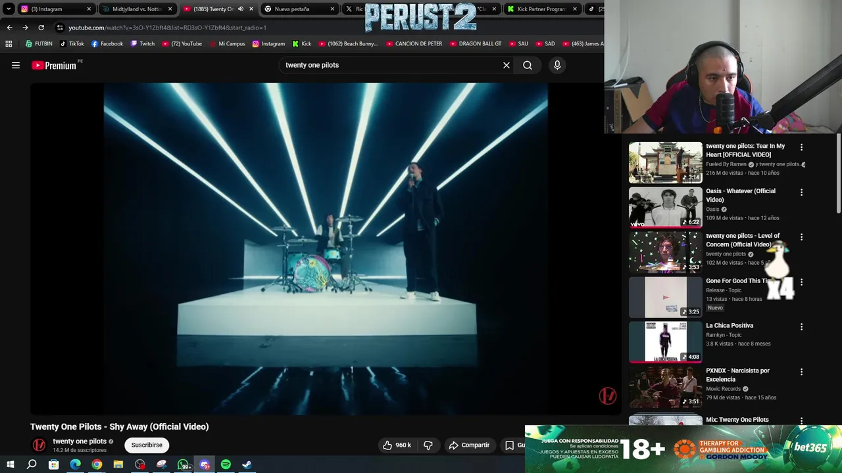Open the tab search dropdown arrow
The width and height of the screenshot is (842, 473).
(x=9, y=9)
